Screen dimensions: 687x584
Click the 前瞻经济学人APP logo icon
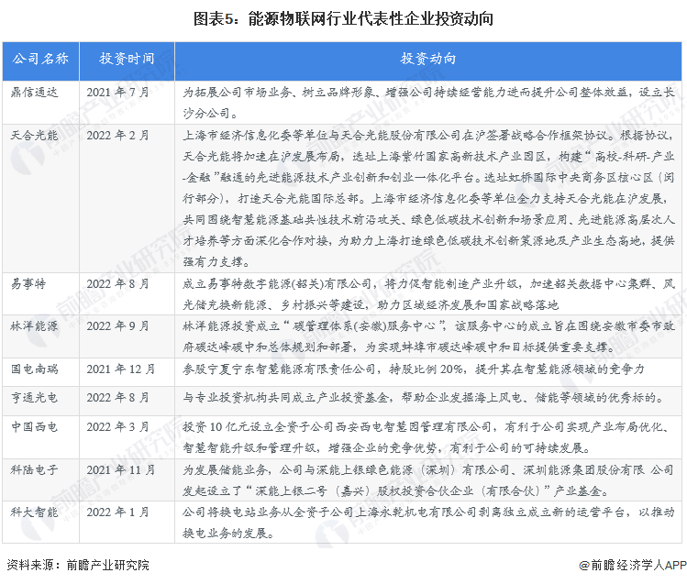click(584, 566)
